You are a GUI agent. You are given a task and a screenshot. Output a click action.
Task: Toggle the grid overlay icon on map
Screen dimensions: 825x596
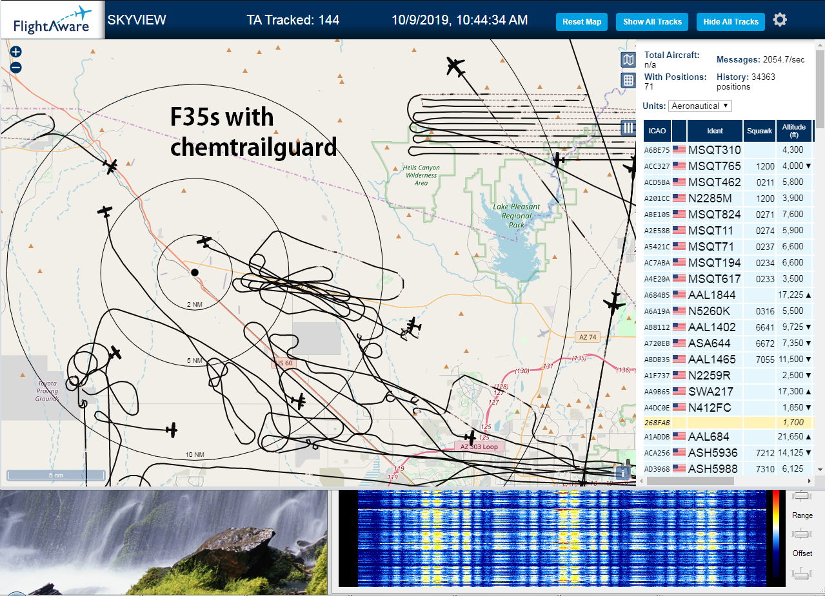[628, 81]
